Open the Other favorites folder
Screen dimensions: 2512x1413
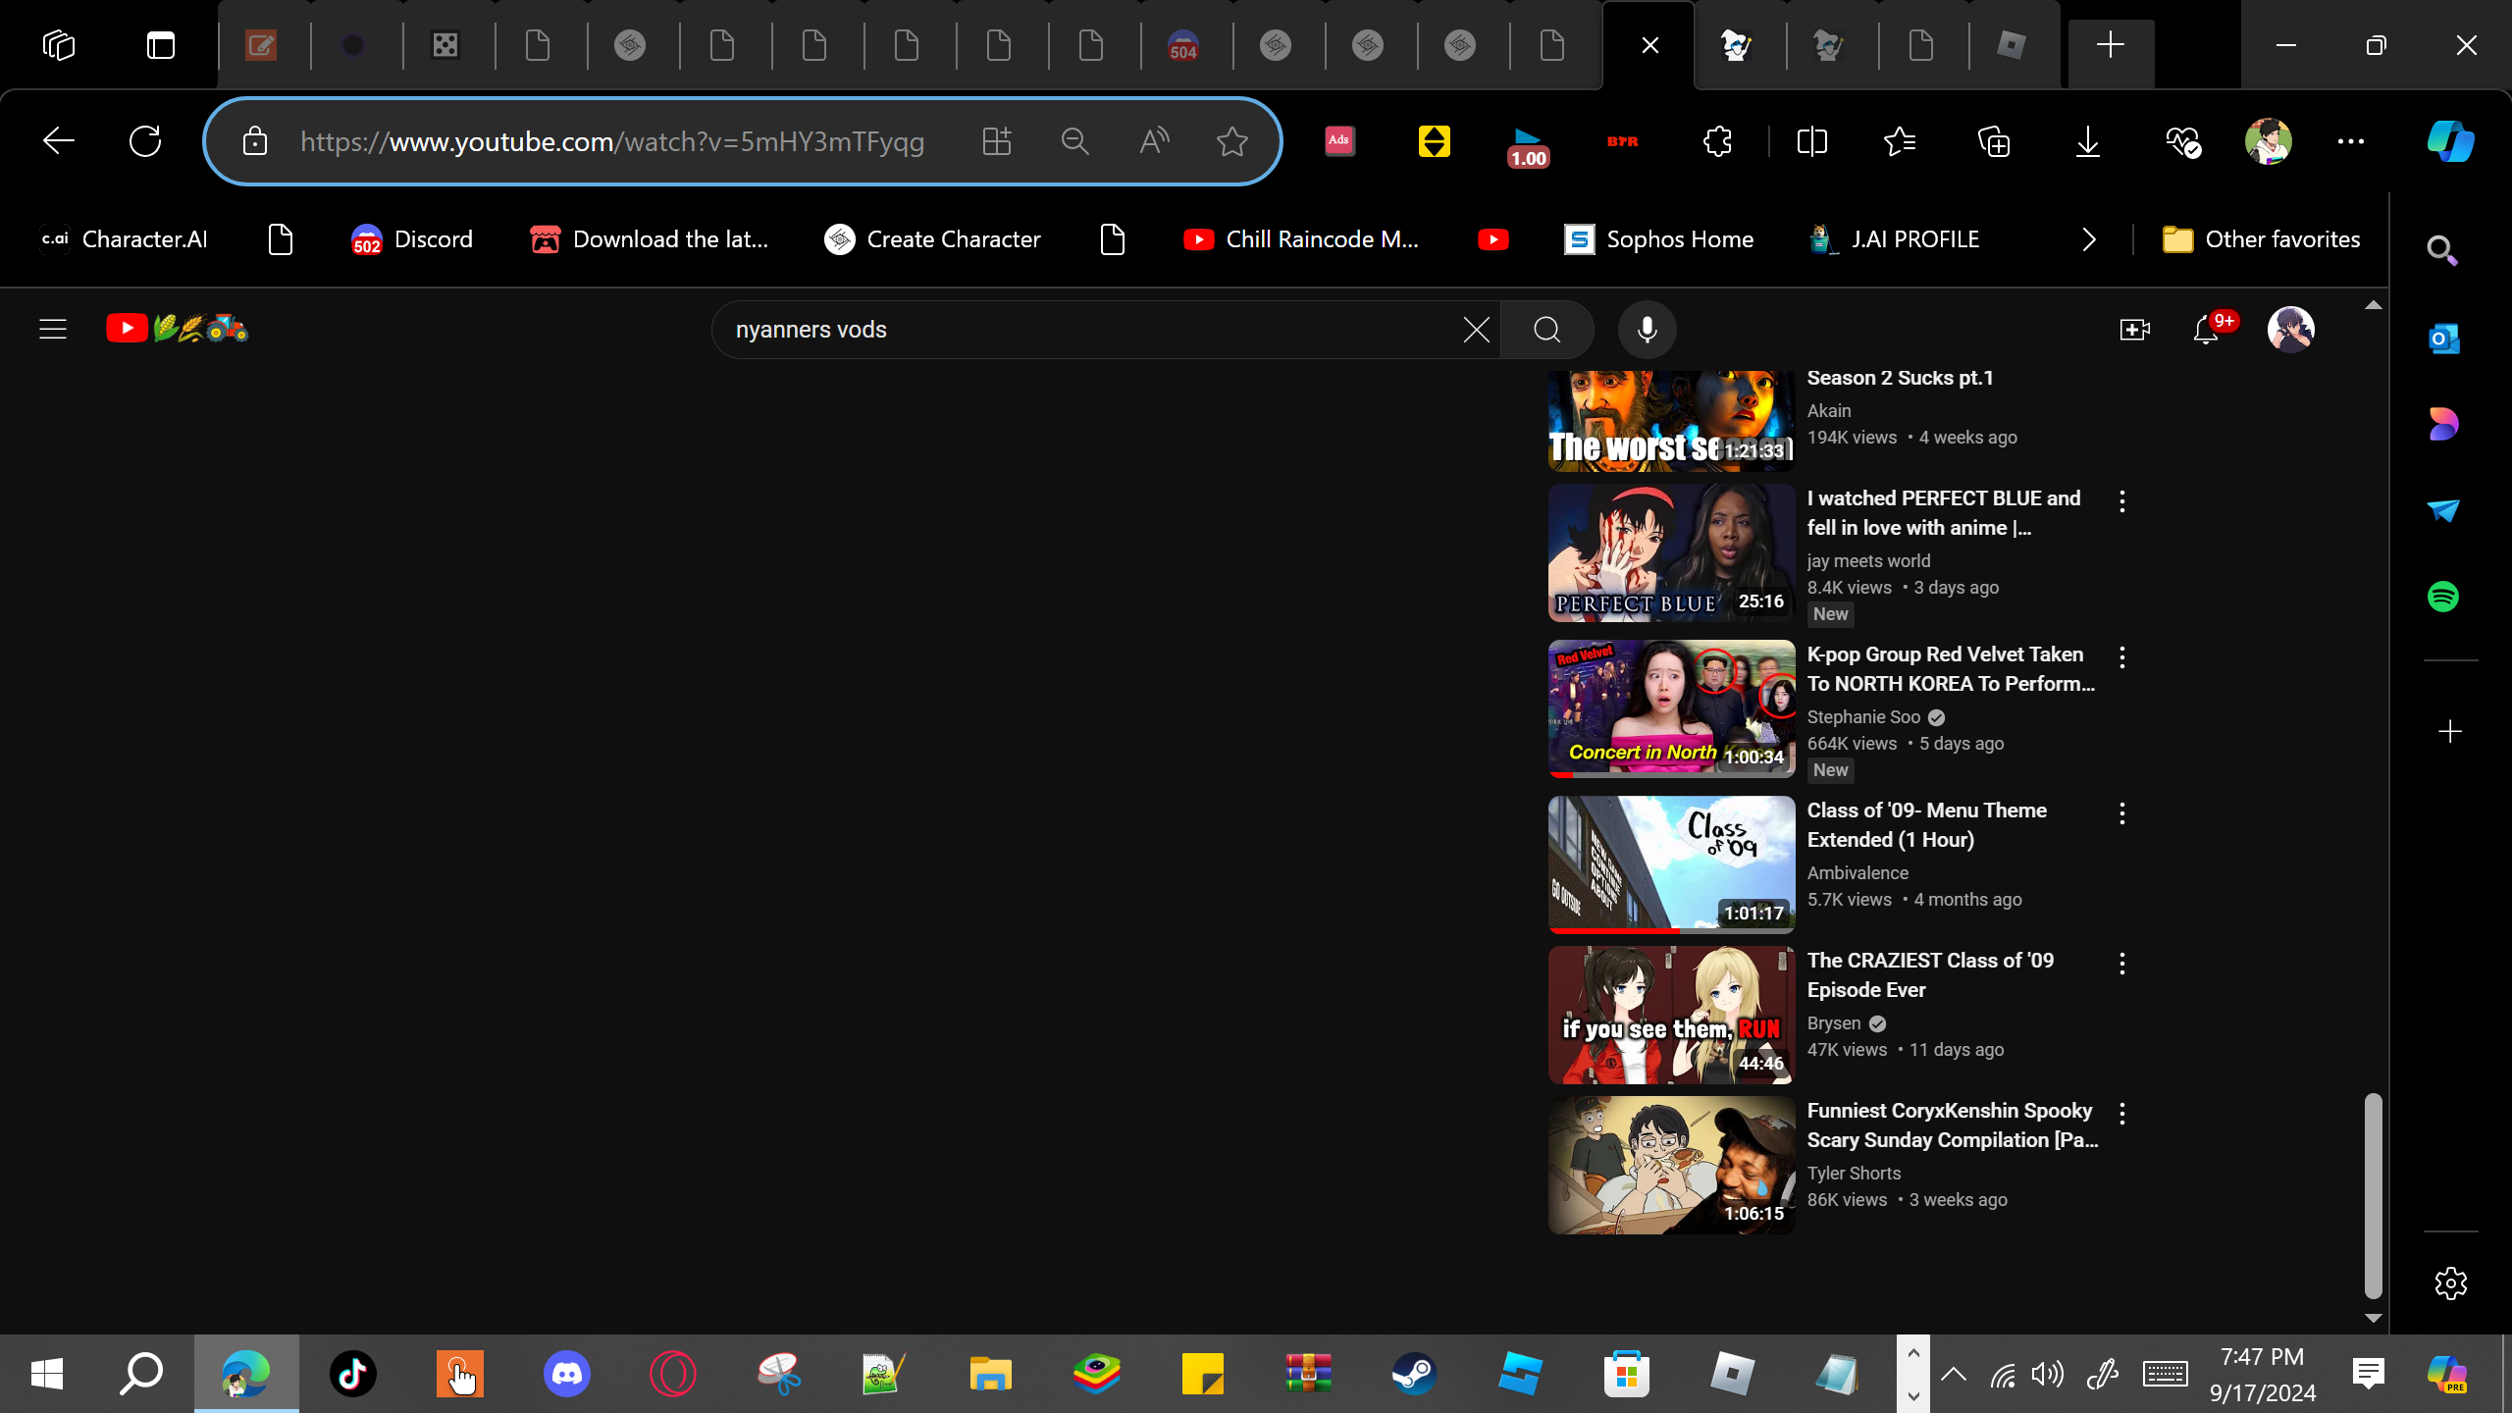point(2261,239)
